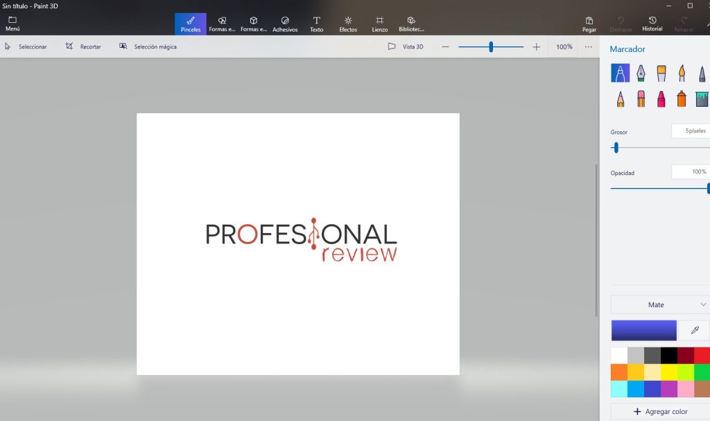This screenshot has height=421, width=710.
Task: Click the current blue color preview
Action: tap(643, 330)
